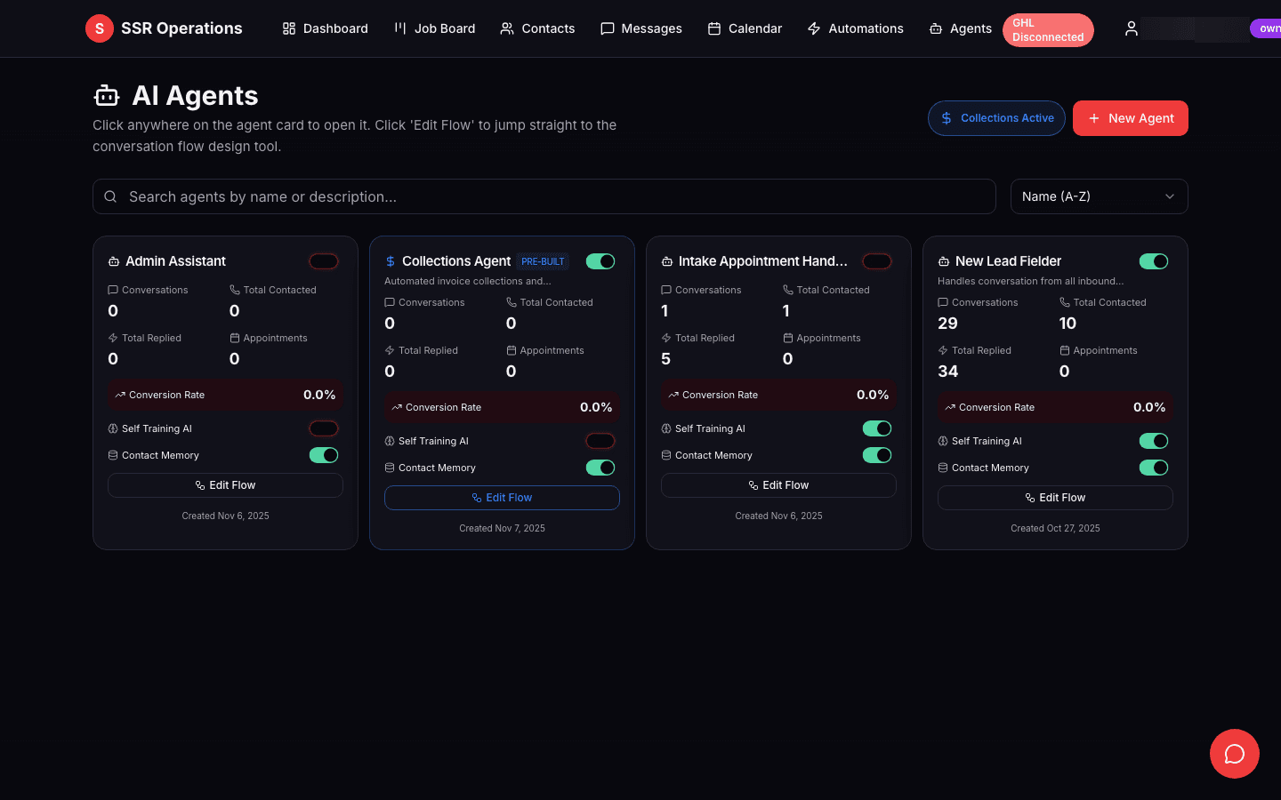Navigate to the Dashboard tab
1281x800 pixels.
[325, 28]
